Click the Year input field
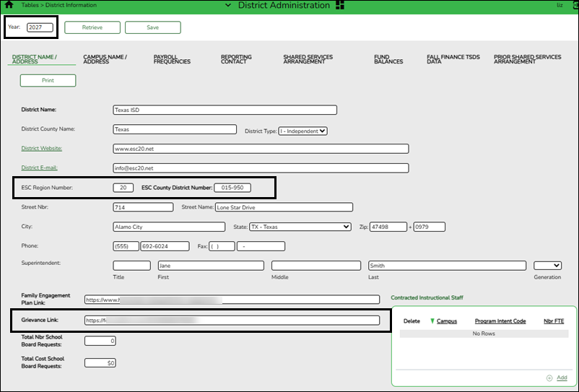 [x=40, y=27]
